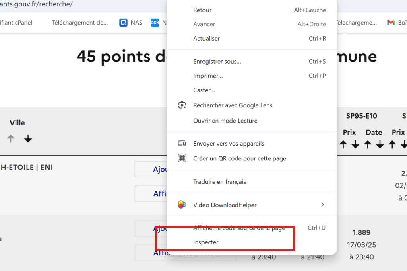
Task: Choose Inspecter from the context menu
Action: (206, 242)
